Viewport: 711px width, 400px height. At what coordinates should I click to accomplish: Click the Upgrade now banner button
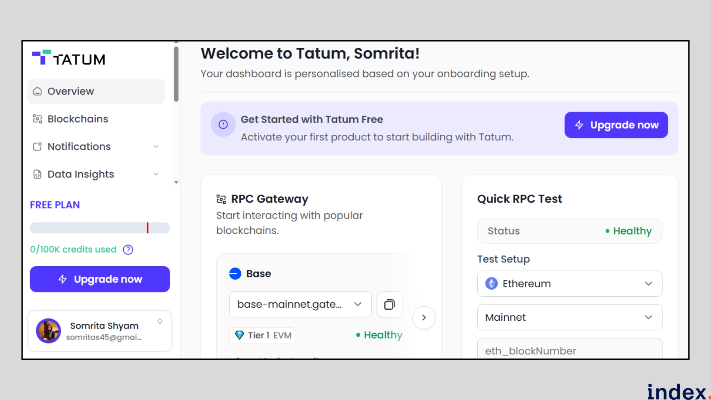pyautogui.click(x=616, y=125)
